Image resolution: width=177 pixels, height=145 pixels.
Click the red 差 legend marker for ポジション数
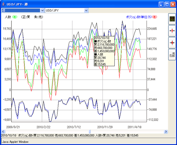[x=155, y=17]
